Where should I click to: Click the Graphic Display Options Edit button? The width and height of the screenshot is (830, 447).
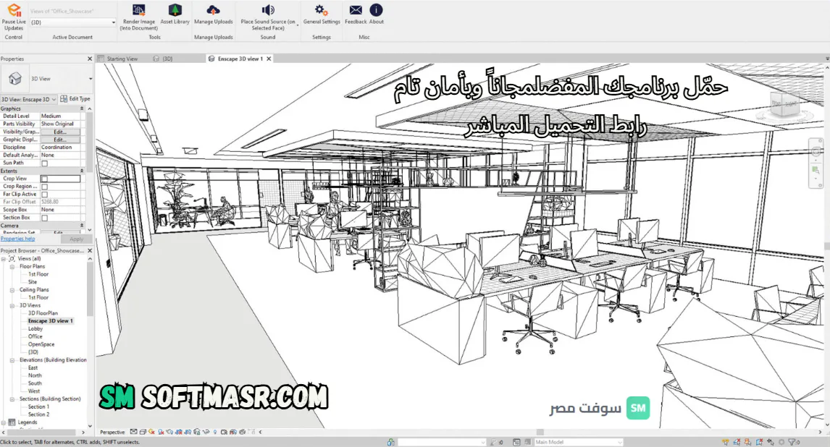point(60,140)
